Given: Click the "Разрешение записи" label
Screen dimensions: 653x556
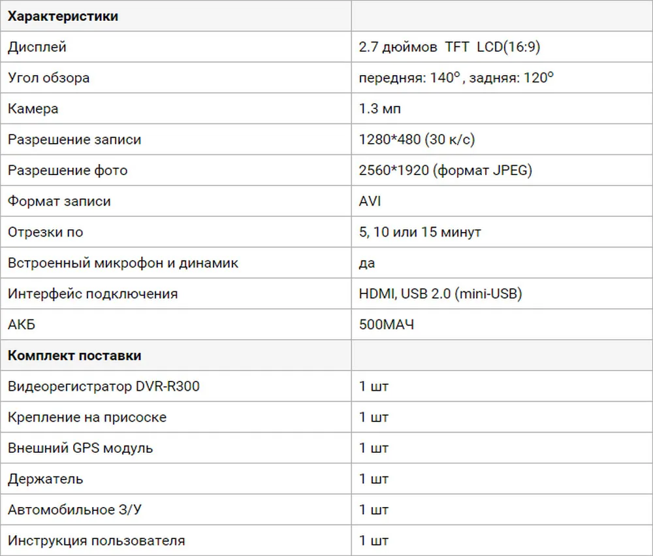Looking at the screenshot, I should coord(74,140).
